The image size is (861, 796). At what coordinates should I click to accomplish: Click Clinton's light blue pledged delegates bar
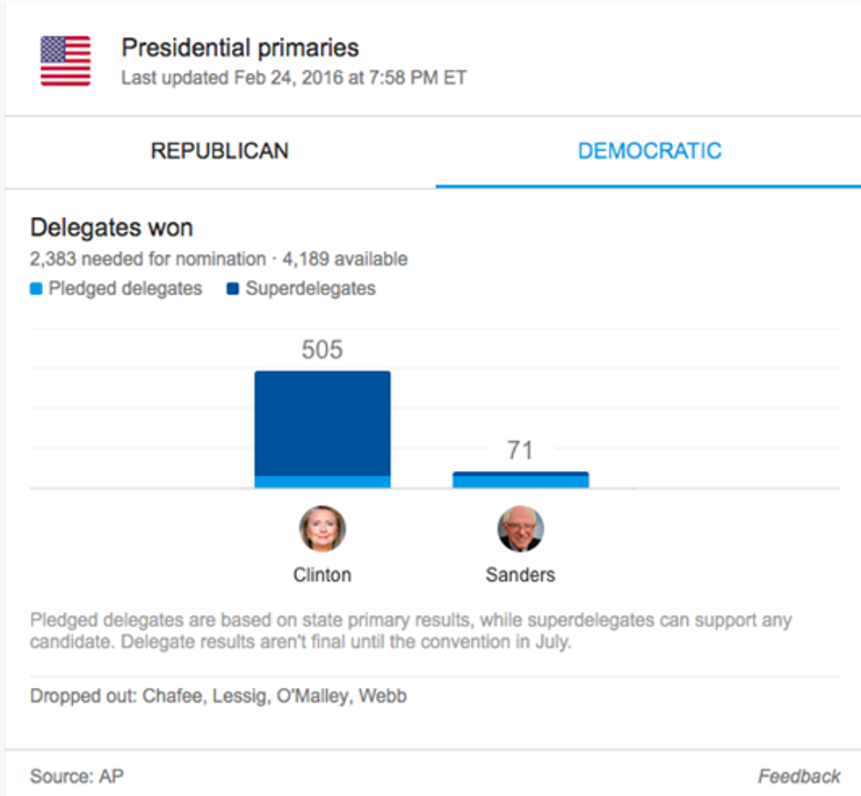(x=322, y=481)
